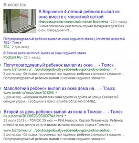The image size is (139, 143).
Task: Click 'Информационно-сервисный портал Воронежа' source line
Action: 73,22
